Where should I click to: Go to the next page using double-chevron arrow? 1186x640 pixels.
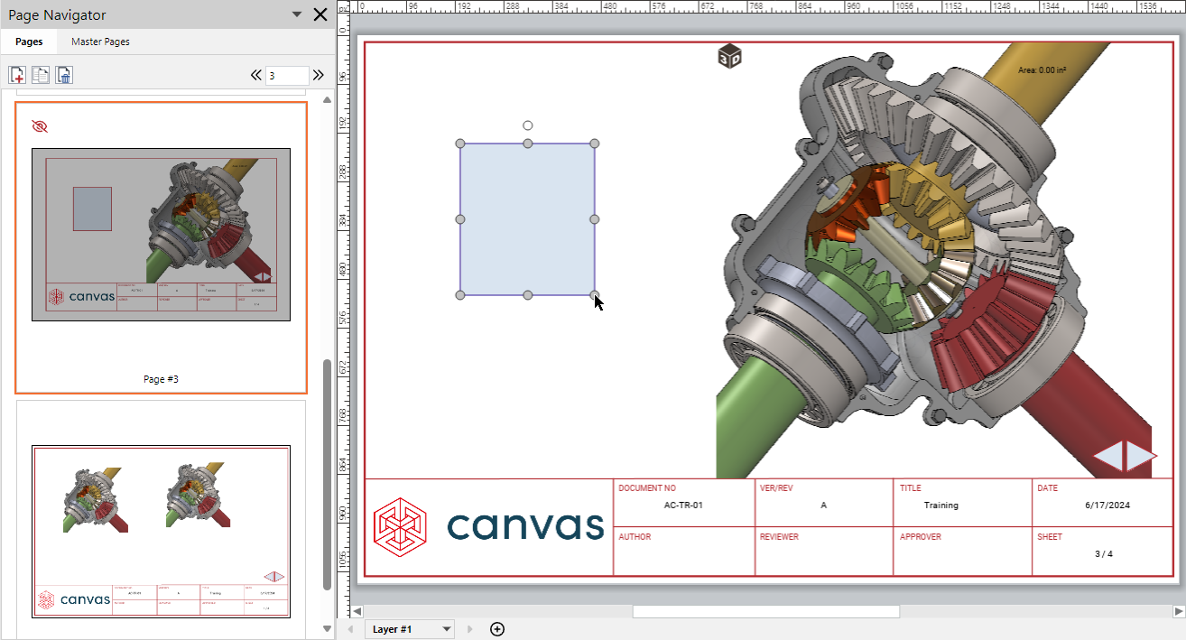[318, 75]
